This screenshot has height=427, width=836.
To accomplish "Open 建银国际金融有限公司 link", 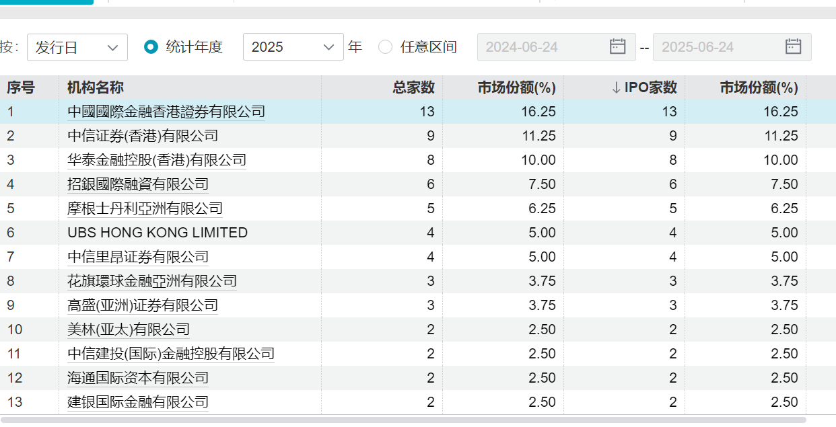I will point(138,403).
